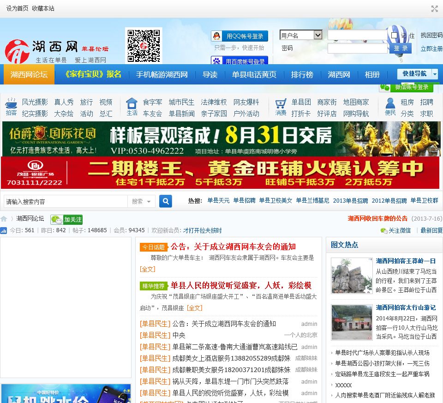
Task: Click the QR code image
Action: 144,46
